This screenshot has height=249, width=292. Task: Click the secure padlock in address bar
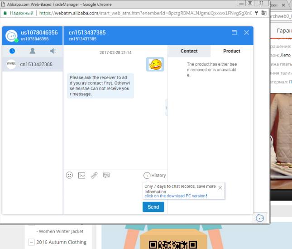click(5, 13)
